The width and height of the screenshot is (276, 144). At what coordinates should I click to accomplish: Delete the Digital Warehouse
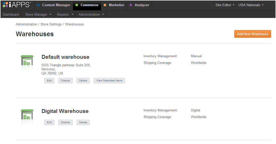tap(83, 122)
